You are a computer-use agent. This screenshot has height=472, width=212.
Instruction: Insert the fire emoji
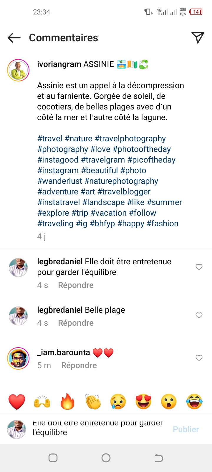click(x=67, y=402)
